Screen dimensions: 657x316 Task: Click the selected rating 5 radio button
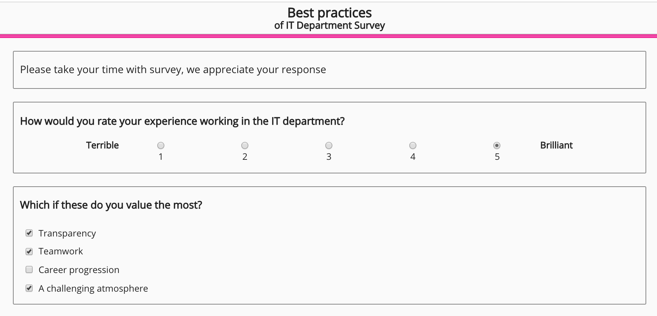pyautogui.click(x=497, y=145)
